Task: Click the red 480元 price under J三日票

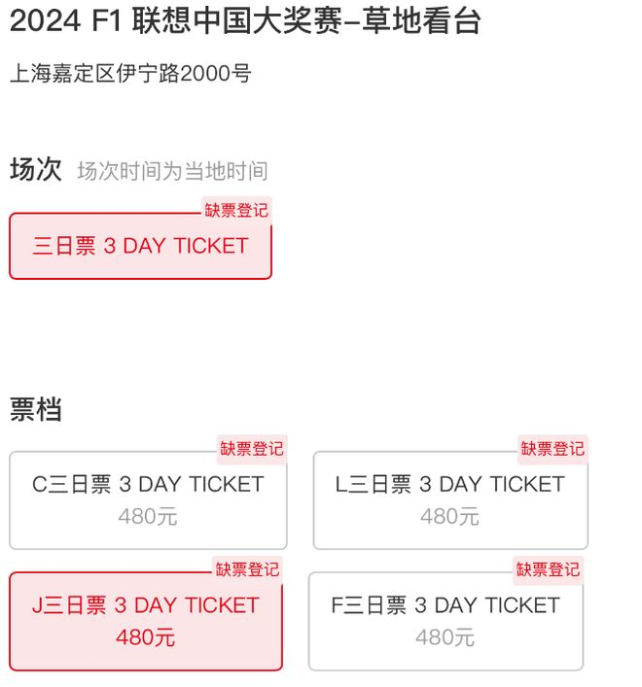Action: [x=145, y=638]
